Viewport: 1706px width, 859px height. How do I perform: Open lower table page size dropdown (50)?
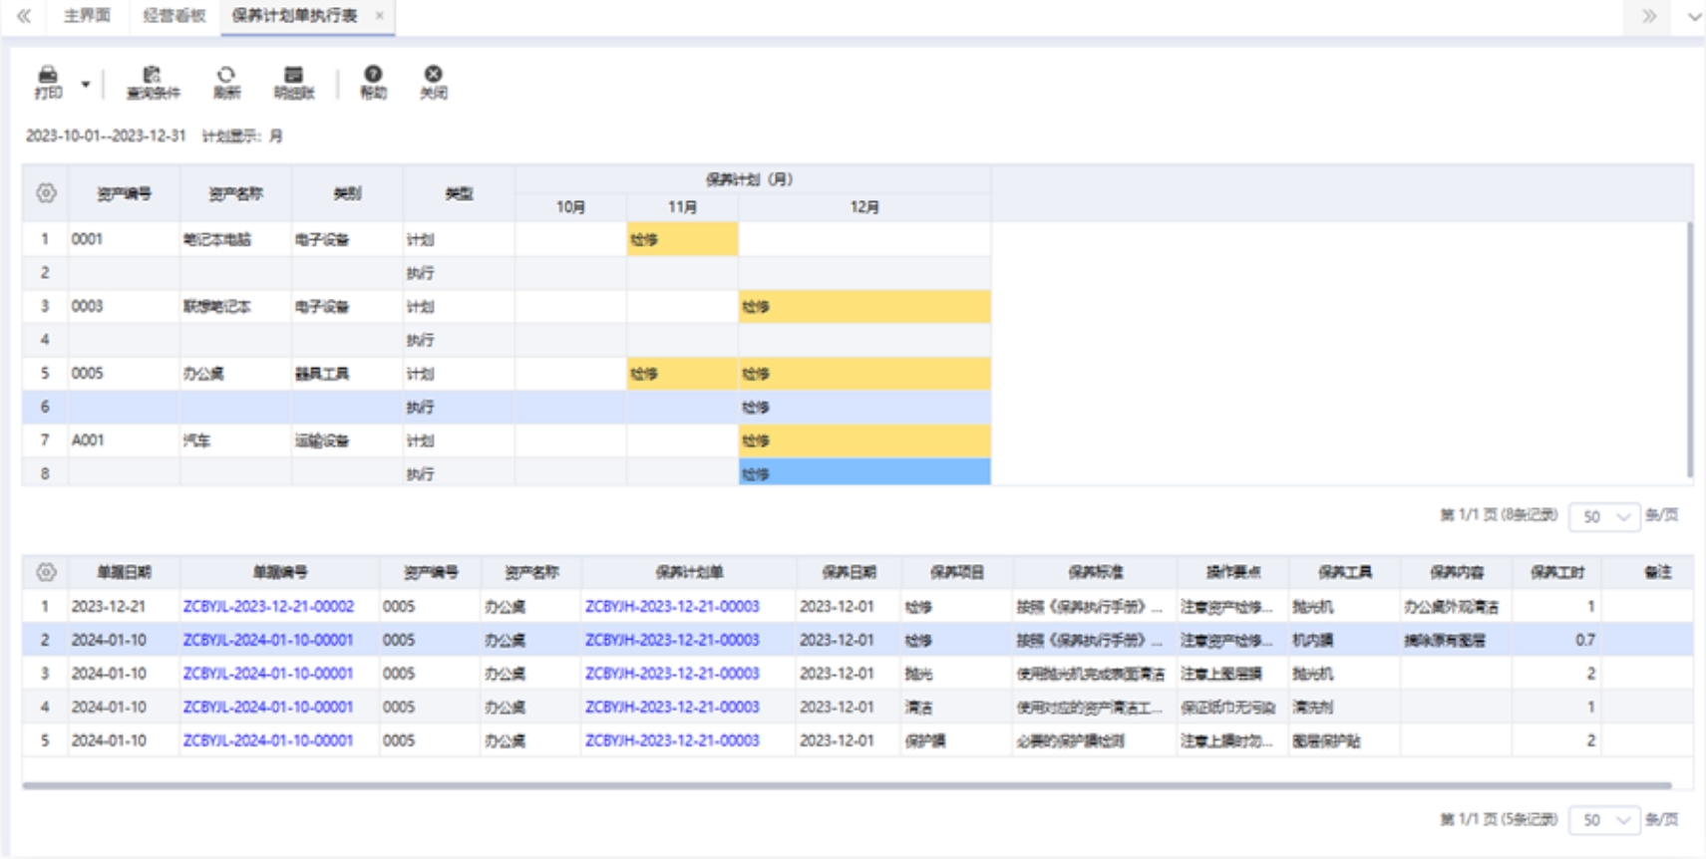(x=1604, y=820)
